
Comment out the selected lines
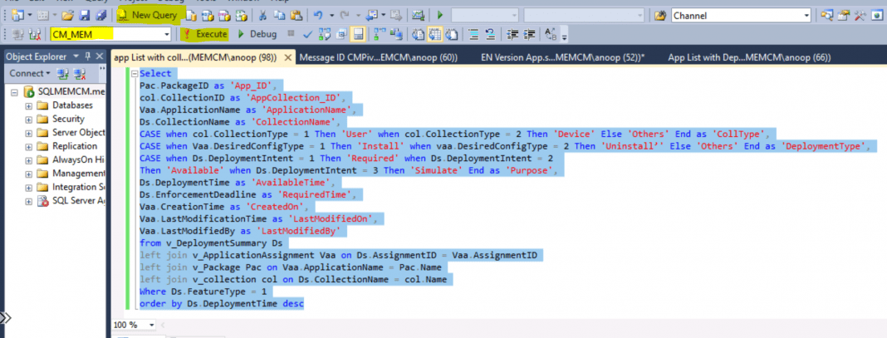click(474, 34)
